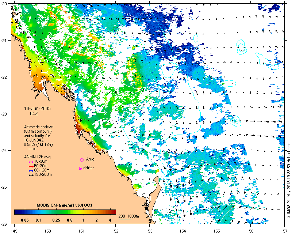Click the black 150-200m legend arrow
The width and height of the screenshot is (292, 234).
(31, 175)
